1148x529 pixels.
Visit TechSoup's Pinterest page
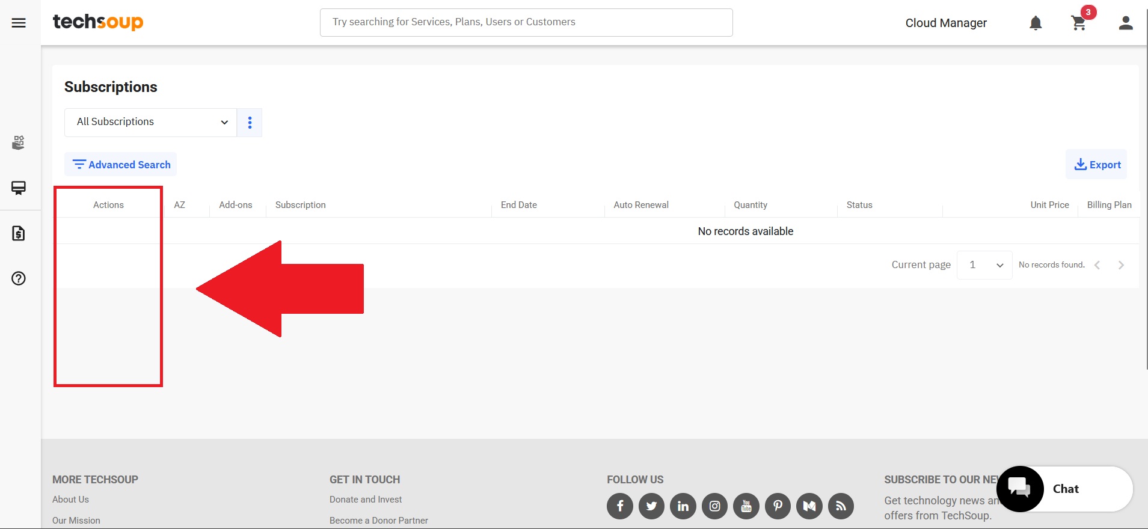(778, 506)
